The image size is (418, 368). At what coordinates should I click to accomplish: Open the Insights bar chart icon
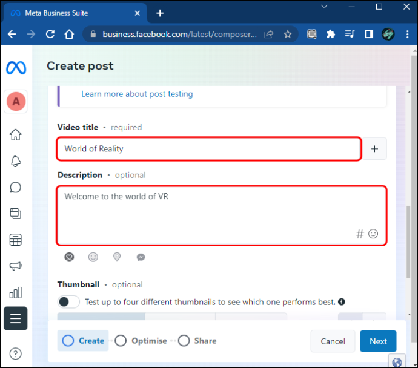(x=16, y=292)
